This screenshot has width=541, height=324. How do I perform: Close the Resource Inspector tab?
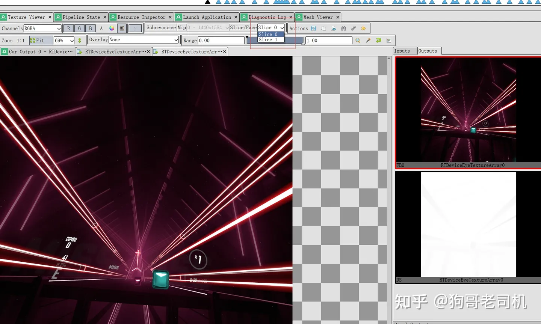click(170, 17)
